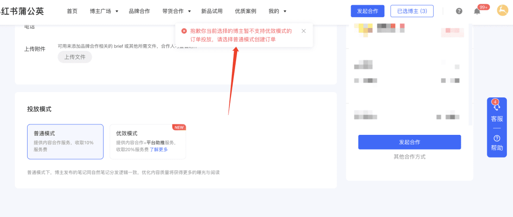Click the help question mark icon in header
Image resolution: width=513 pixels, height=217 pixels.
[x=459, y=11]
